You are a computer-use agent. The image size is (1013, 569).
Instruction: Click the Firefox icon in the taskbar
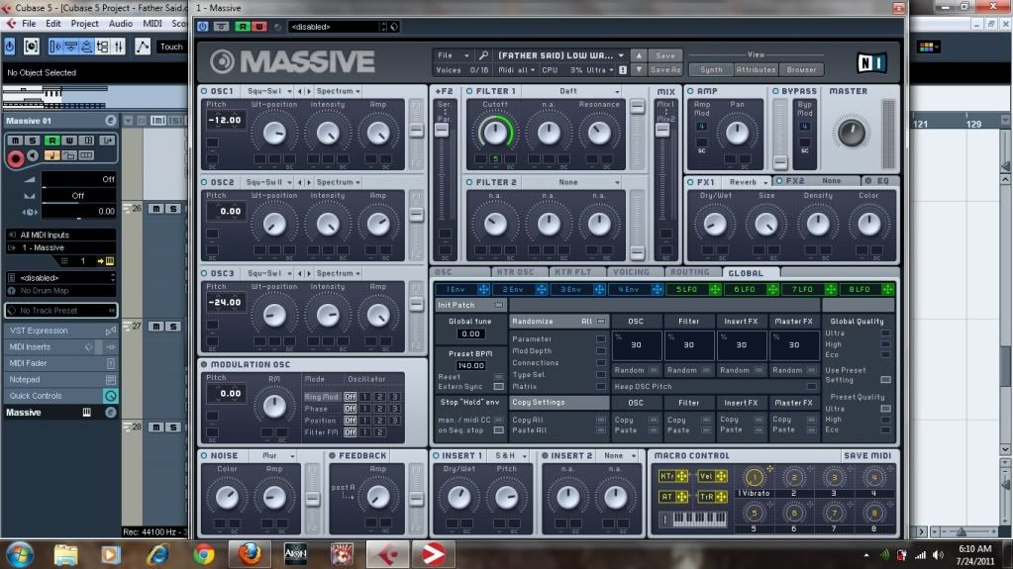(250, 552)
